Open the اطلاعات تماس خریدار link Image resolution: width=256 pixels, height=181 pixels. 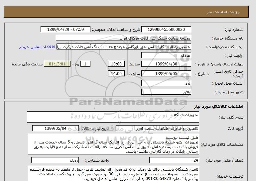[37, 47]
